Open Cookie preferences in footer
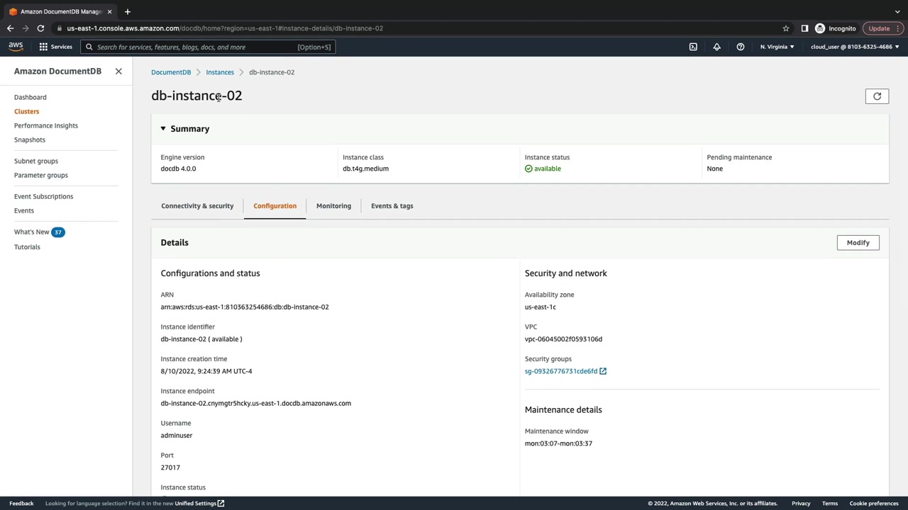 tap(874, 504)
